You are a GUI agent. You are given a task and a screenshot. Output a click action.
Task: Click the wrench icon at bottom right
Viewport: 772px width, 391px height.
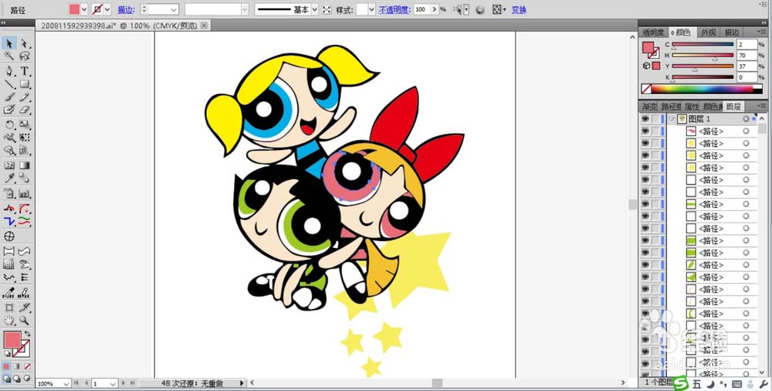point(764,383)
